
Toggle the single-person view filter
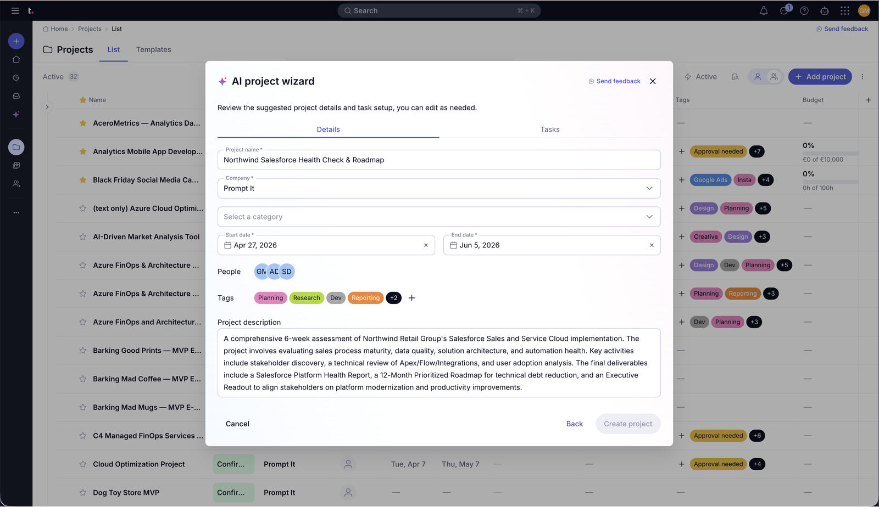tap(758, 77)
